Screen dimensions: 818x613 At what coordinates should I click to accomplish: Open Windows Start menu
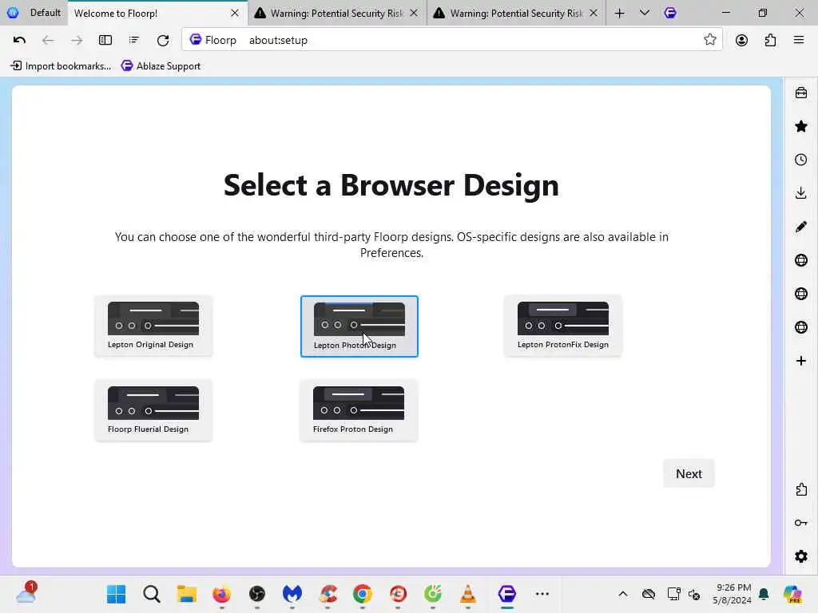click(x=116, y=594)
